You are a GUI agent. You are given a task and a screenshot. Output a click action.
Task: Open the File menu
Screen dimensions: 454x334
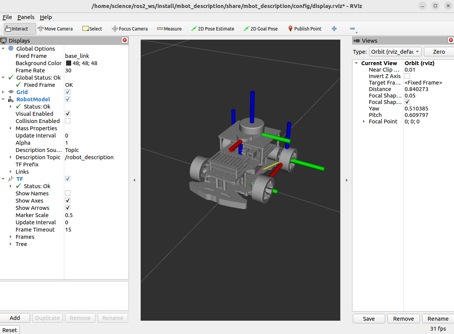(x=7, y=17)
